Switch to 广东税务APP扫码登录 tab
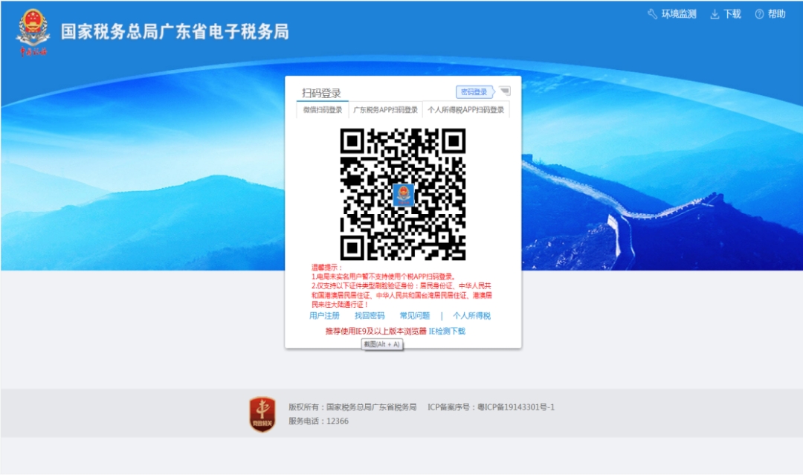 tap(385, 110)
